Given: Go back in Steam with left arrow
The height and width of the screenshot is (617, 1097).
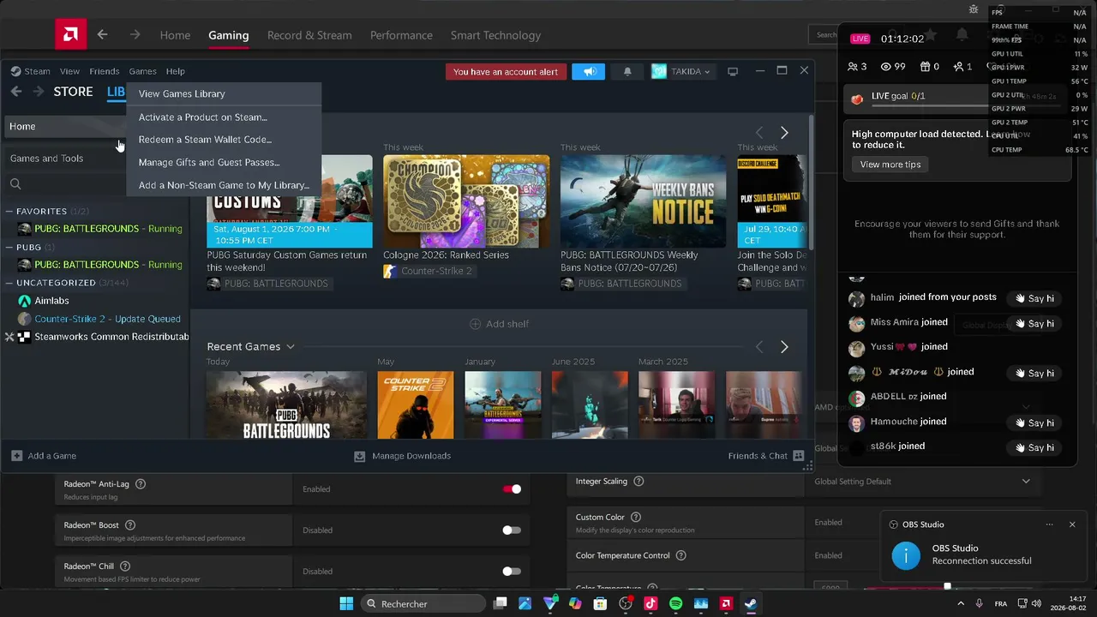Looking at the screenshot, I should tap(16, 92).
